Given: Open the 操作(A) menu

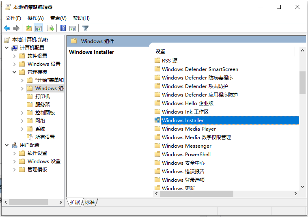Looking at the screenshot, I should point(36,18).
